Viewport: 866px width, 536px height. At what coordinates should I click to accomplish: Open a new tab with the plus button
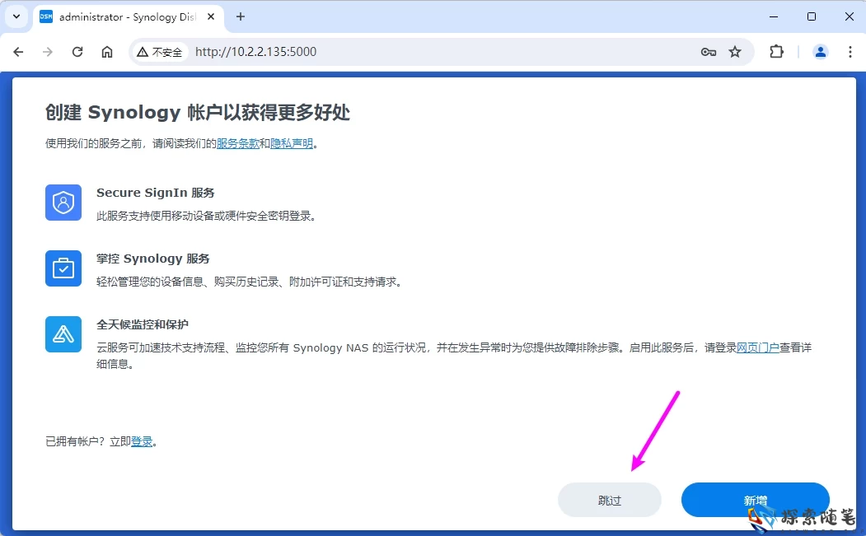pyautogui.click(x=239, y=16)
